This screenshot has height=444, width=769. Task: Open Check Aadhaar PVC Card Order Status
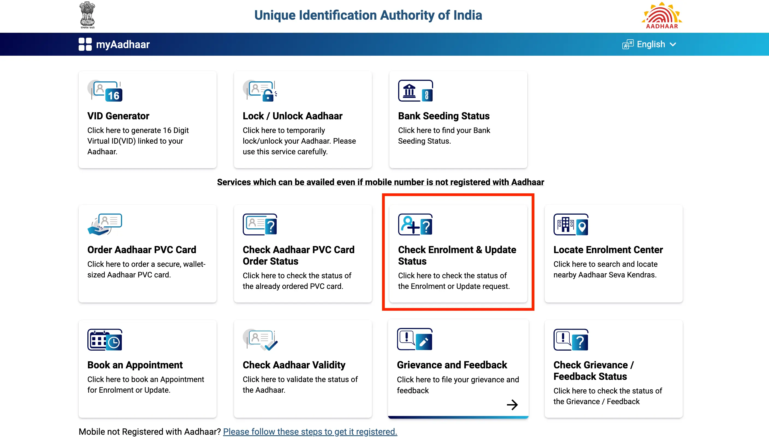click(303, 253)
